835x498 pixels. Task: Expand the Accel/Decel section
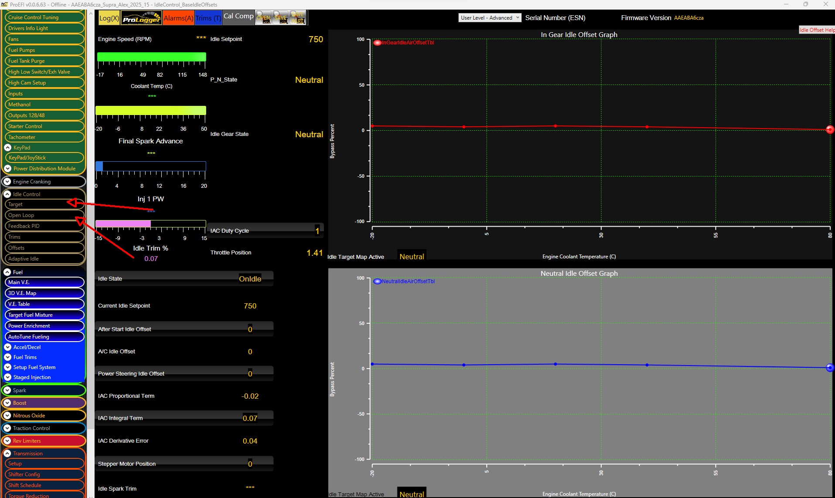click(7, 347)
